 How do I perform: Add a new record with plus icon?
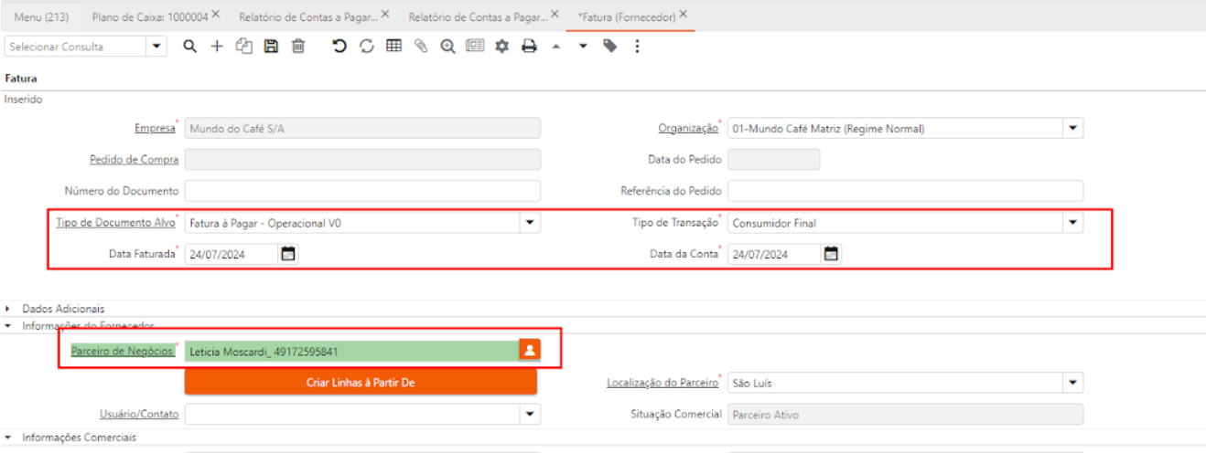point(217,47)
